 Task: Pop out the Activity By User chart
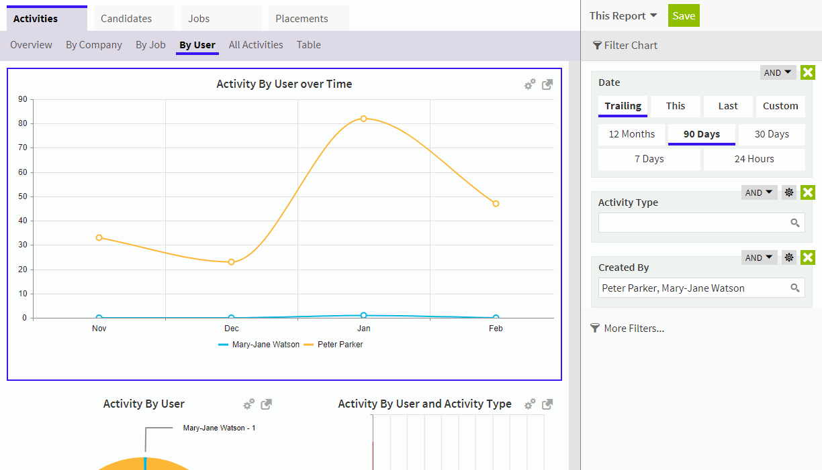(x=267, y=404)
